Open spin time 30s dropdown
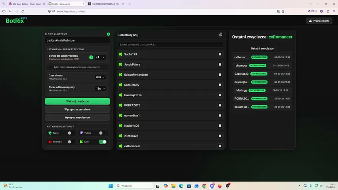This screenshot has height=190, width=338. coord(100,77)
